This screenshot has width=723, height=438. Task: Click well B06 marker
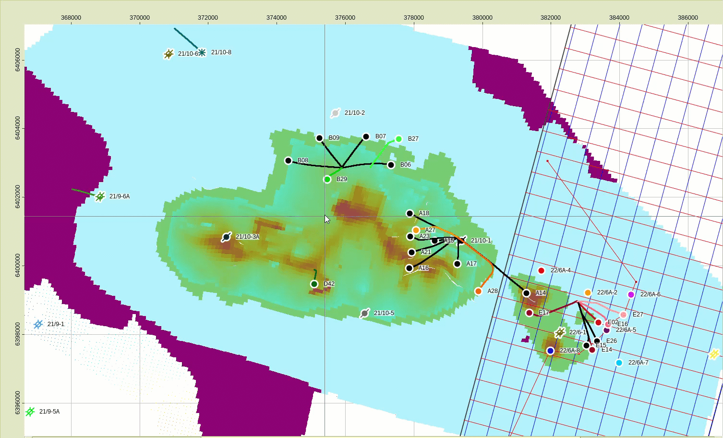(x=391, y=165)
